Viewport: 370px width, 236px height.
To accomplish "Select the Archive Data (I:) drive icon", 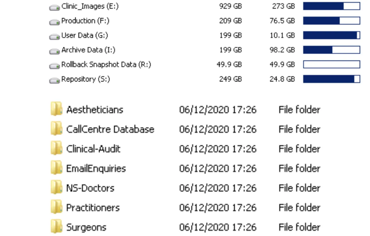I will (x=54, y=51).
